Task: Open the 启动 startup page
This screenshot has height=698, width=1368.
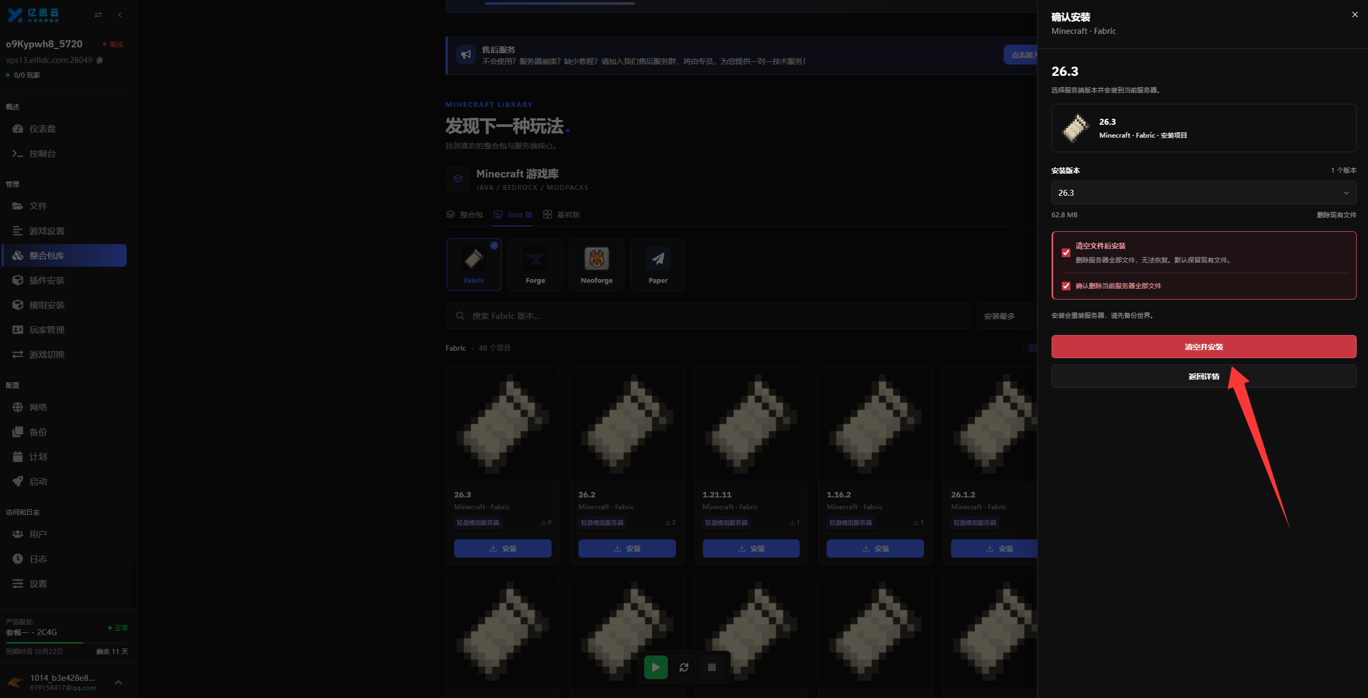Action: 65,481
